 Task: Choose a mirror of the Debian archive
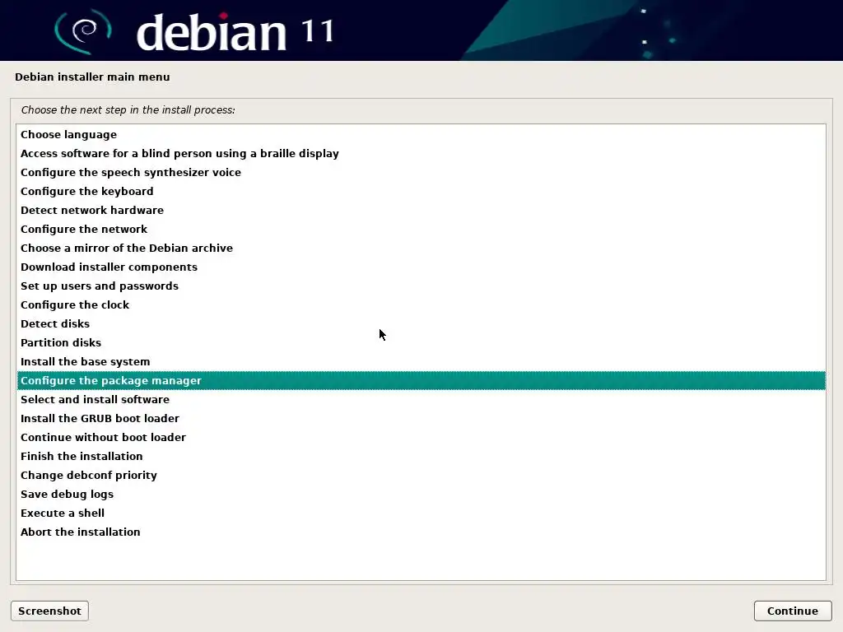coord(421,248)
